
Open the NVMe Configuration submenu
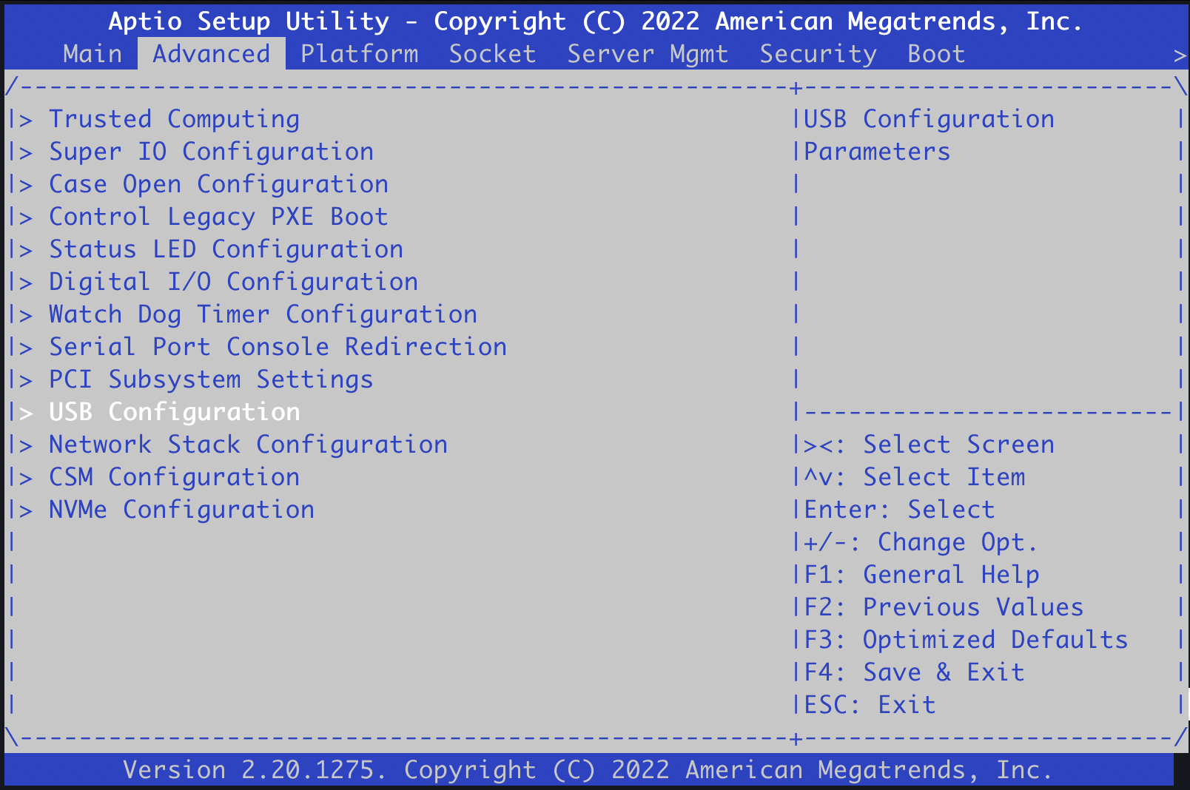(181, 510)
